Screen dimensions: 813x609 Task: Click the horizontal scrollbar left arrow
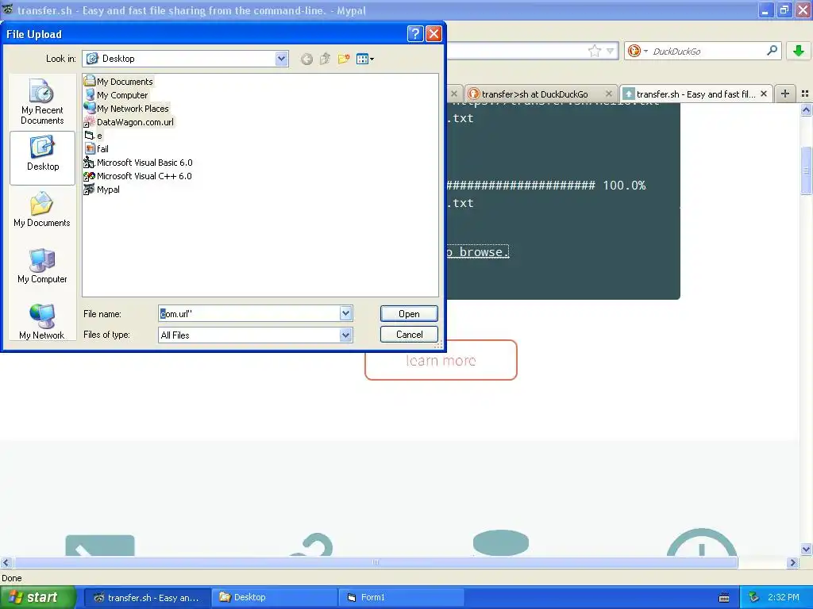tap(6, 562)
